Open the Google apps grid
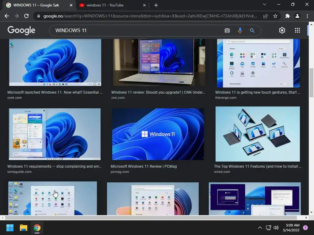This screenshot has height=235, width=314. 297,30
